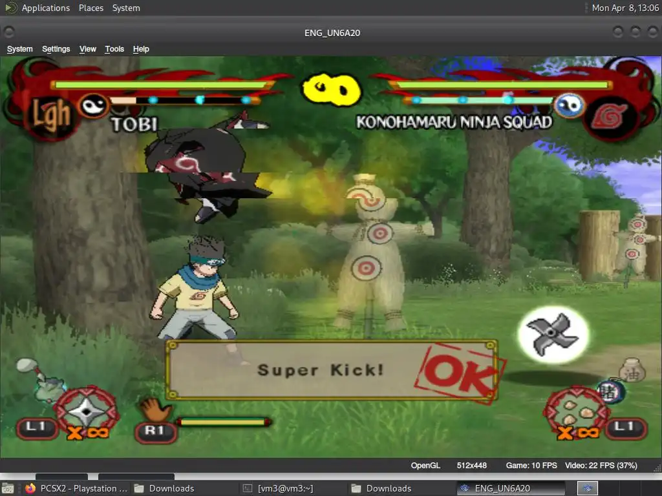
Task: Click the yellow gauge next to R1
Action: (x=224, y=422)
